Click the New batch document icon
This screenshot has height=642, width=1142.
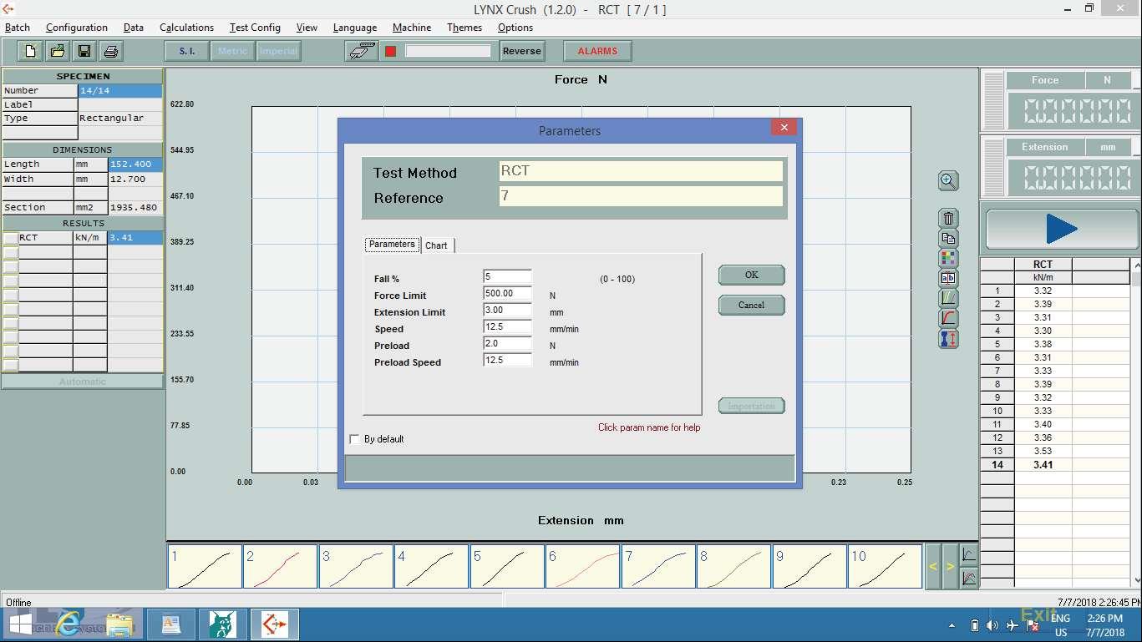coord(31,51)
